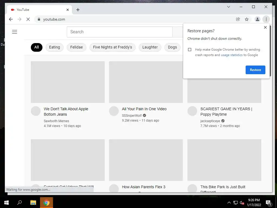Screen dimensions: 277x208
Task: Click jacksepticeye channel avatar
Action: pos(192,111)
